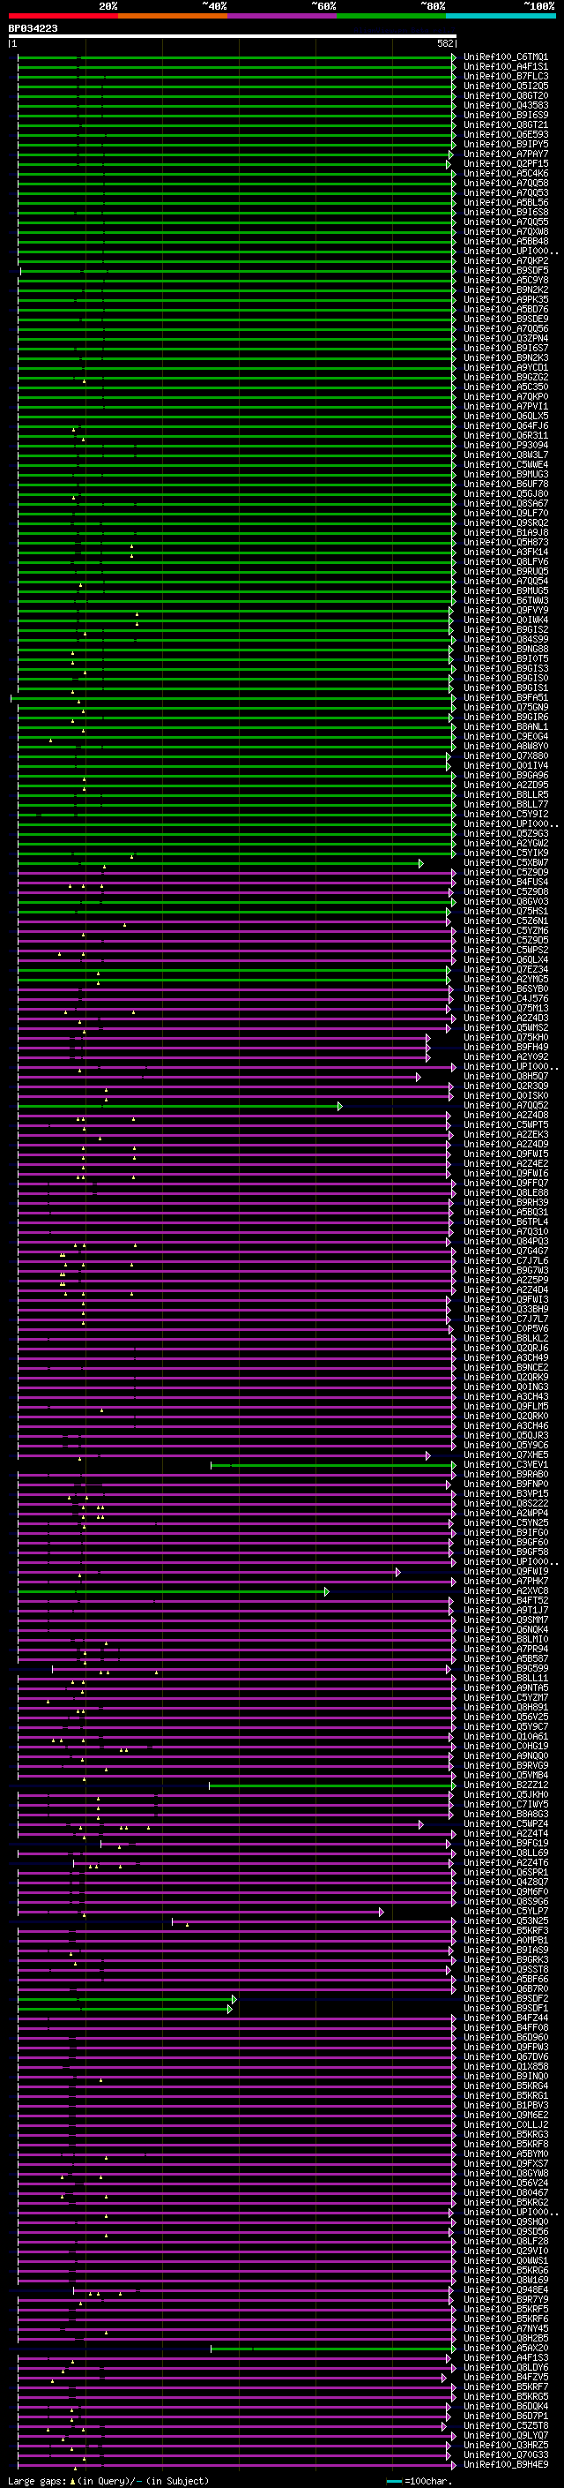The image size is (564, 2488).
Task: Click hit label UniRef100_C5XBW7
Action: (x=505, y=863)
